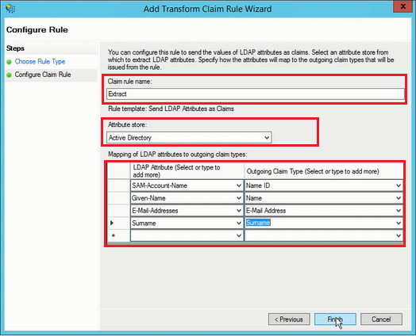Click the Finish button
Screen dimensions: 416x336
point(335,319)
